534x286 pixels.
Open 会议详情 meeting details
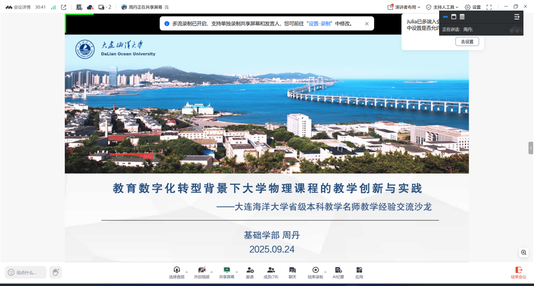pos(18,7)
